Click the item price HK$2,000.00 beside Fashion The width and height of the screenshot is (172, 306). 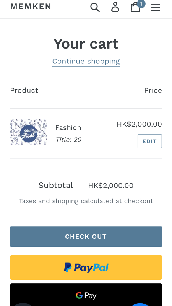pos(139,124)
